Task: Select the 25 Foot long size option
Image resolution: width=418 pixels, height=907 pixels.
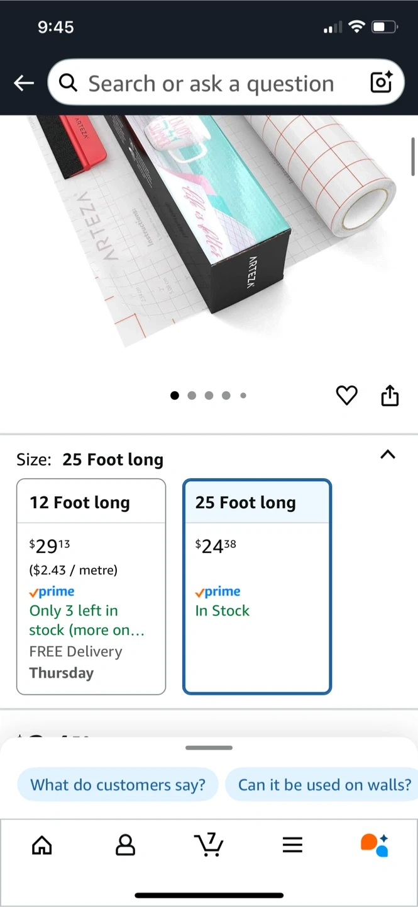Action: pyautogui.click(x=257, y=586)
